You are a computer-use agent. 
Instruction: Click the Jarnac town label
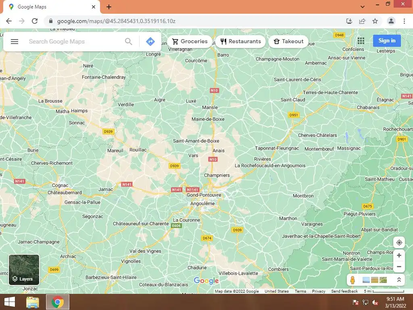[106, 189]
